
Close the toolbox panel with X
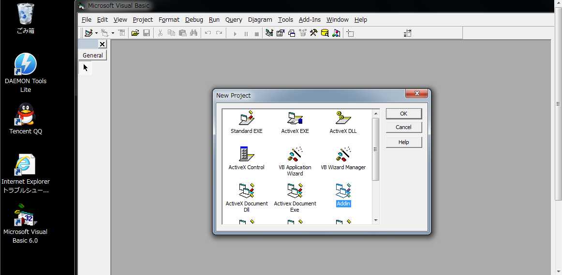click(x=102, y=44)
